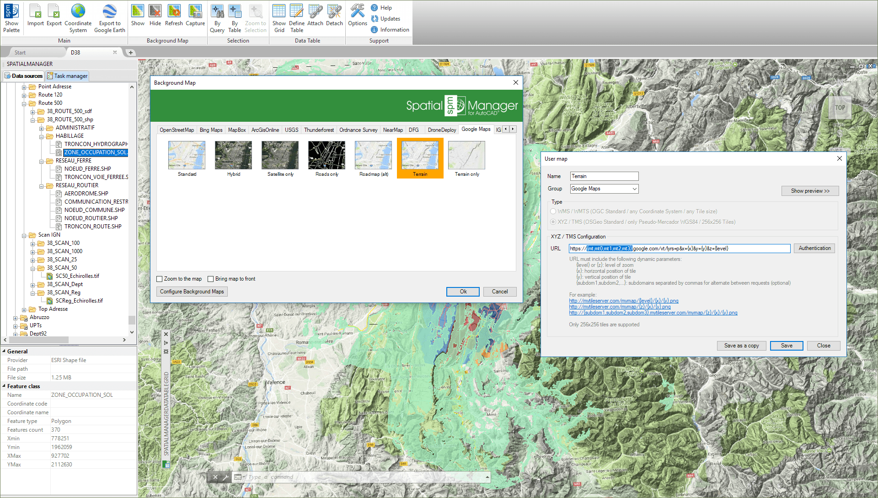The width and height of the screenshot is (878, 498).
Task: Click the Refresh background map icon
Action: point(174,15)
